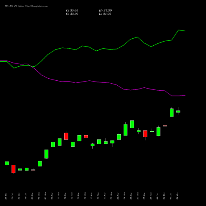The width and height of the screenshot is (206, 206).
Task: Click the red candlestick for 27 Nov
Action: (x=145, y=133)
